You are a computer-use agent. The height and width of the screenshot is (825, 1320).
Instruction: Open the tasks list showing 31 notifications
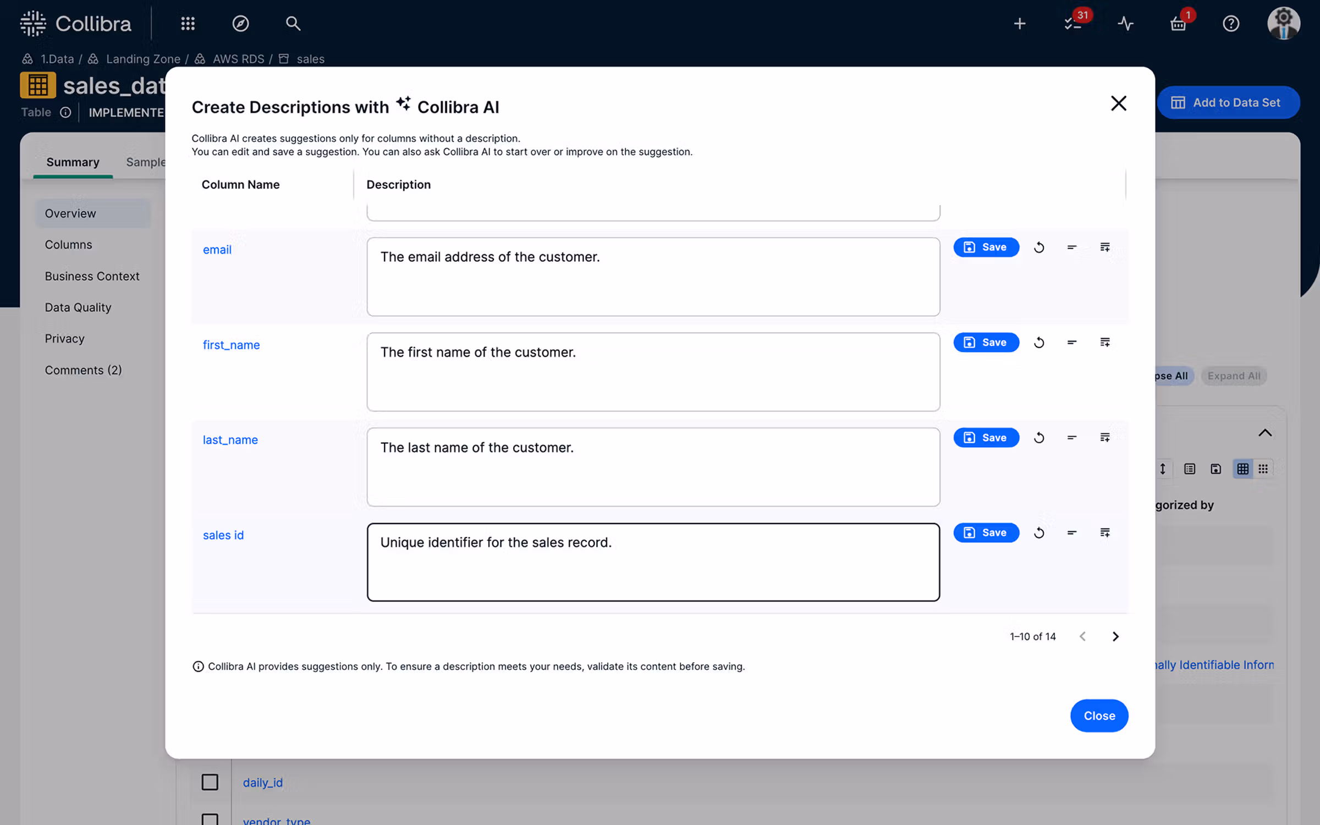[x=1072, y=24]
